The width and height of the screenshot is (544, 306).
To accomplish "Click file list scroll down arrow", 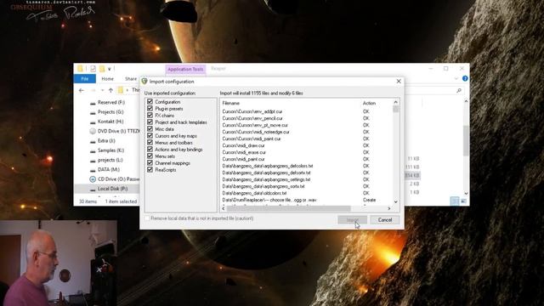I will [x=395, y=202].
